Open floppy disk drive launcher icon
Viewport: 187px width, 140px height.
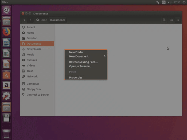tap(6, 118)
